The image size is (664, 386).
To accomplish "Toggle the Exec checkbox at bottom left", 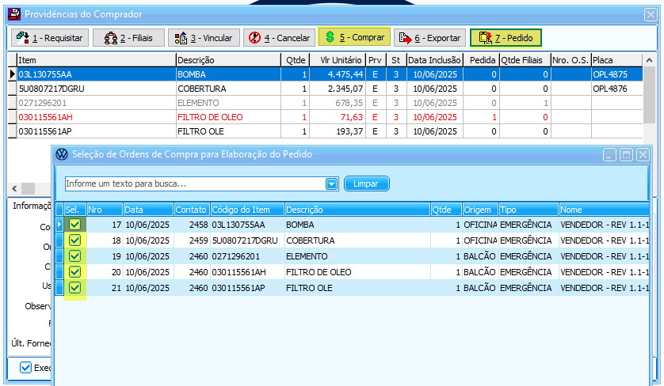I will [25, 367].
